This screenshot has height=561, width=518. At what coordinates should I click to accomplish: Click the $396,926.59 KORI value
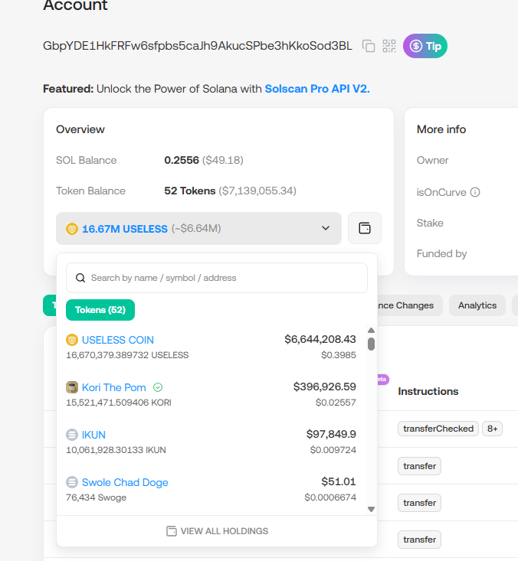pyautogui.click(x=325, y=387)
